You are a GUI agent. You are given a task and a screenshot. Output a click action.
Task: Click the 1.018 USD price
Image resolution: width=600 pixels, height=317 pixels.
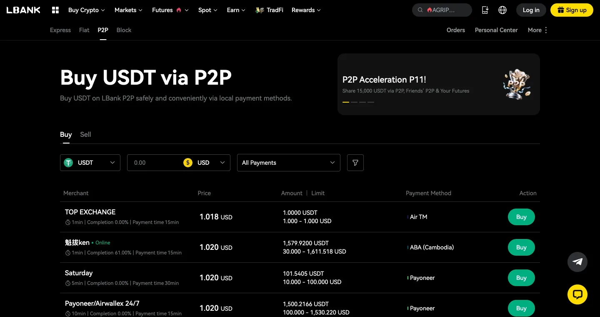pyautogui.click(x=216, y=217)
